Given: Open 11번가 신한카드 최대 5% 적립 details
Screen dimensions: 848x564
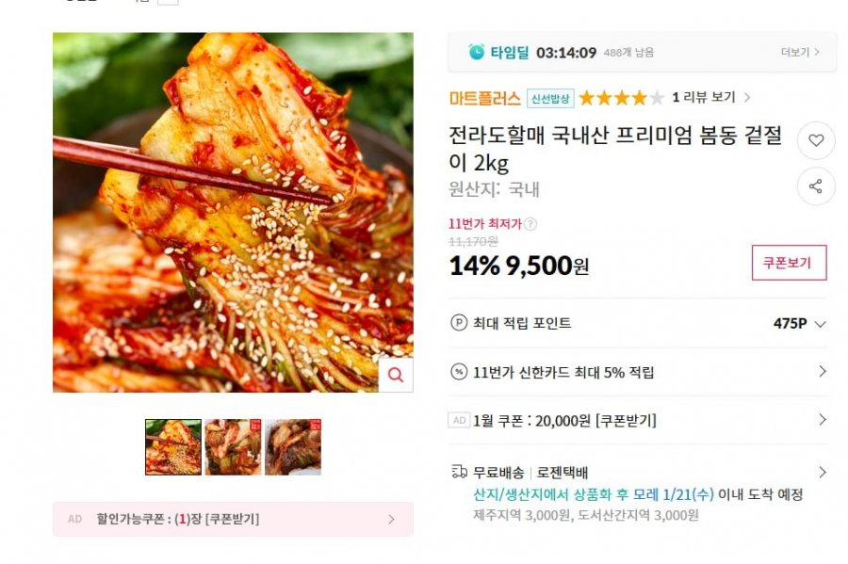Looking at the screenshot, I should (638, 372).
